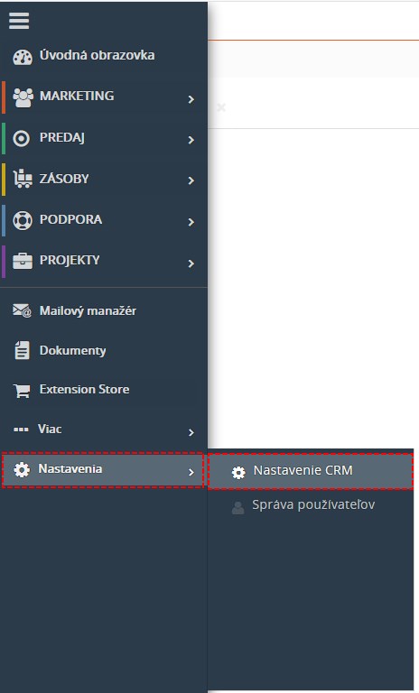Expand the Viac submenu arrow

pos(191,432)
